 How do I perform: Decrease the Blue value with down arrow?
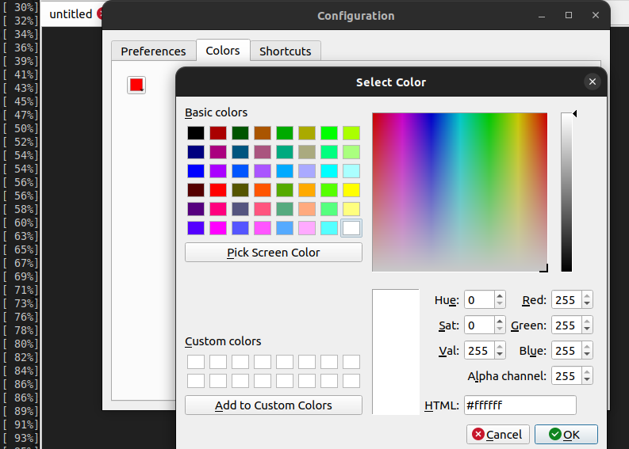[x=587, y=354]
